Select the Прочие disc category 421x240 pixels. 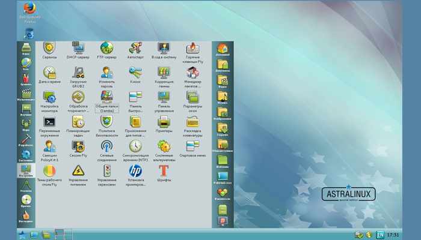tap(26, 201)
